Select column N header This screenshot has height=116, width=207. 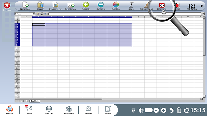pyautogui.click(x=188, y=17)
